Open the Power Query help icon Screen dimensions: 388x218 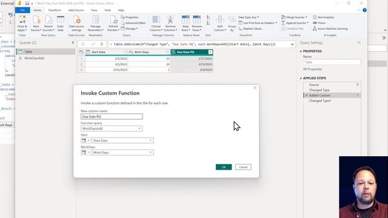point(364,10)
